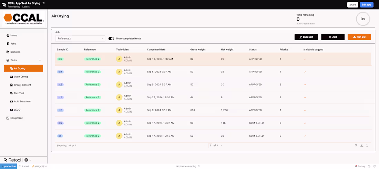Toggle Show completed tests switch
Screen dimensions: 379x169
(111, 38)
